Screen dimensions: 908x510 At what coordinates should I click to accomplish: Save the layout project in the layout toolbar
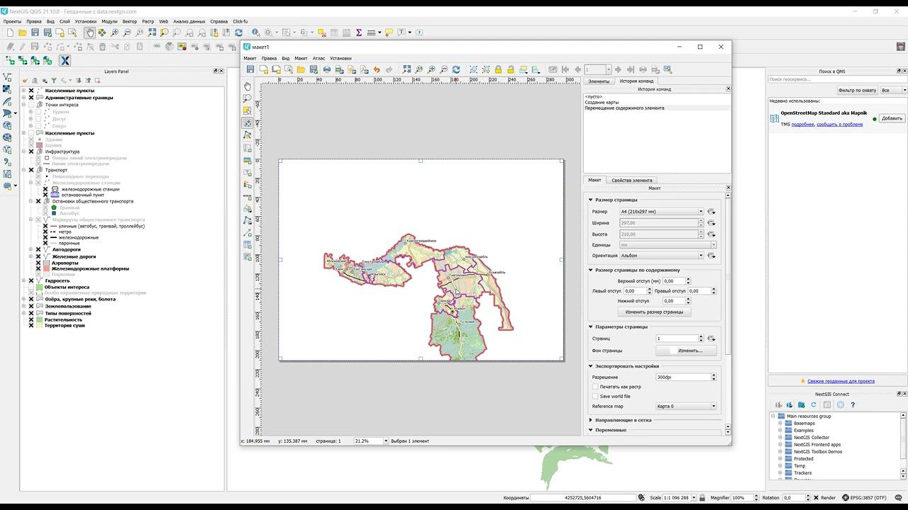point(250,69)
